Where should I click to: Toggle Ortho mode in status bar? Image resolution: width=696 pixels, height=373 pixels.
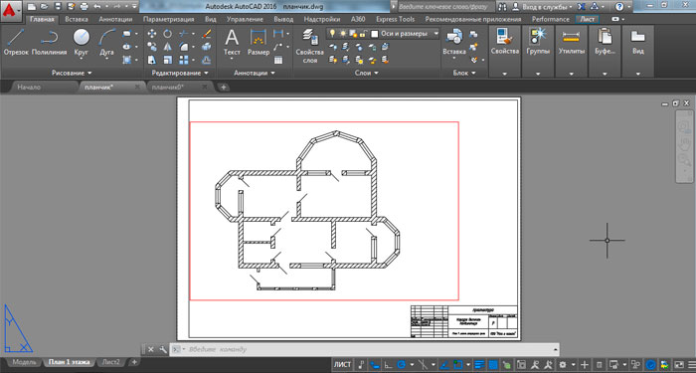[388, 365]
